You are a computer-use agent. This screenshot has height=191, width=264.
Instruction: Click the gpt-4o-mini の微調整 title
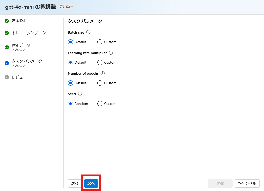pos(30,7)
